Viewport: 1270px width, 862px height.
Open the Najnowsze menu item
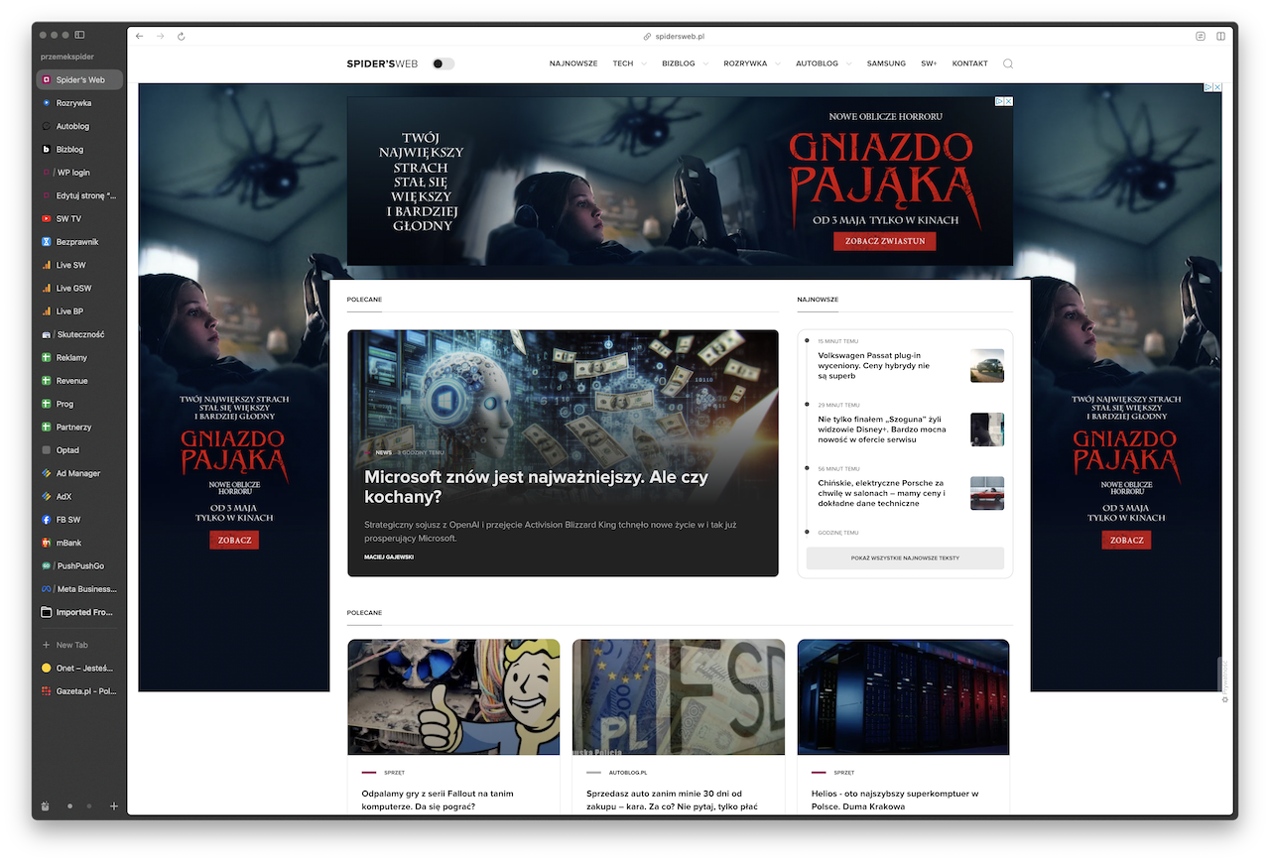tap(573, 63)
